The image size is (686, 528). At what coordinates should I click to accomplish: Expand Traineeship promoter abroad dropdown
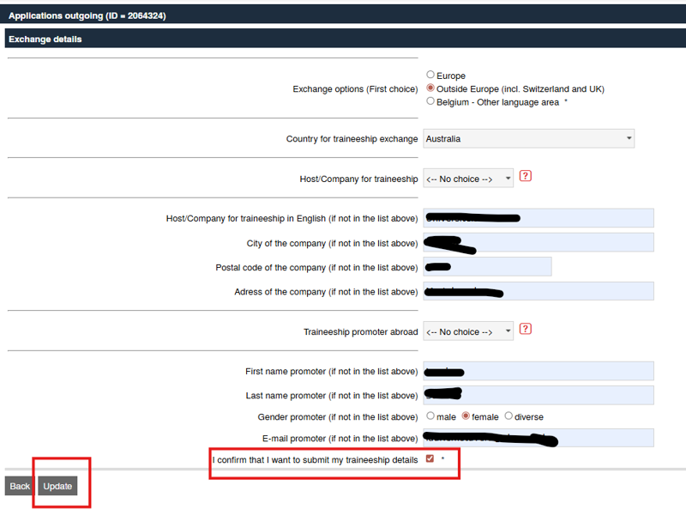pyautogui.click(x=468, y=331)
